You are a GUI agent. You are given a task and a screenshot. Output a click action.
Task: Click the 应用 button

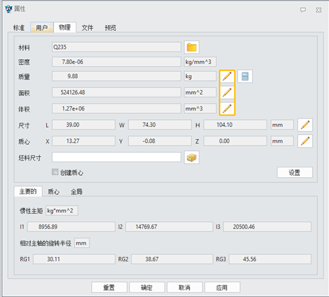pos(222,287)
